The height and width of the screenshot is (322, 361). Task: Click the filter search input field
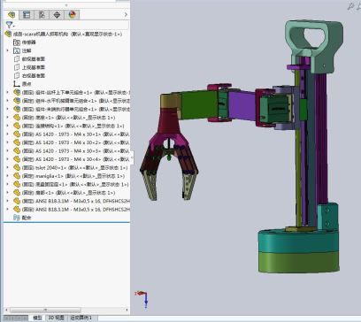pyautogui.click(x=72, y=25)
